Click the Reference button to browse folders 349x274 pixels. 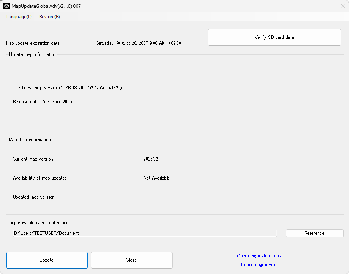pyautogui.click(x=314, y=233)
